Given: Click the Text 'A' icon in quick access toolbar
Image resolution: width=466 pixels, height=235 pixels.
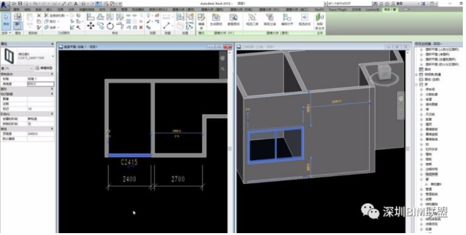Looking at the screenshot, I should tap(76, 4).
